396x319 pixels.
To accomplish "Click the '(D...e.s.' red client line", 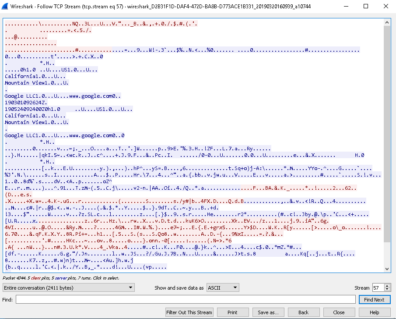I will (18, 195).
